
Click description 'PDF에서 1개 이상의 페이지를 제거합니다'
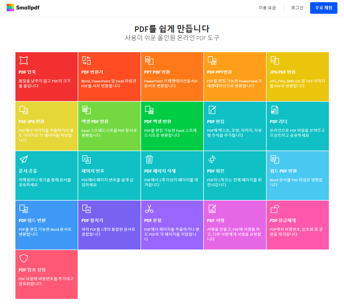coord(171,182)
